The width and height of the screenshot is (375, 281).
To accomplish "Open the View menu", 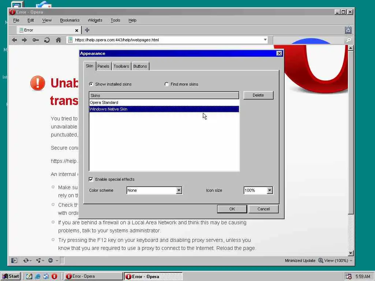I will [x=47, y=20].
